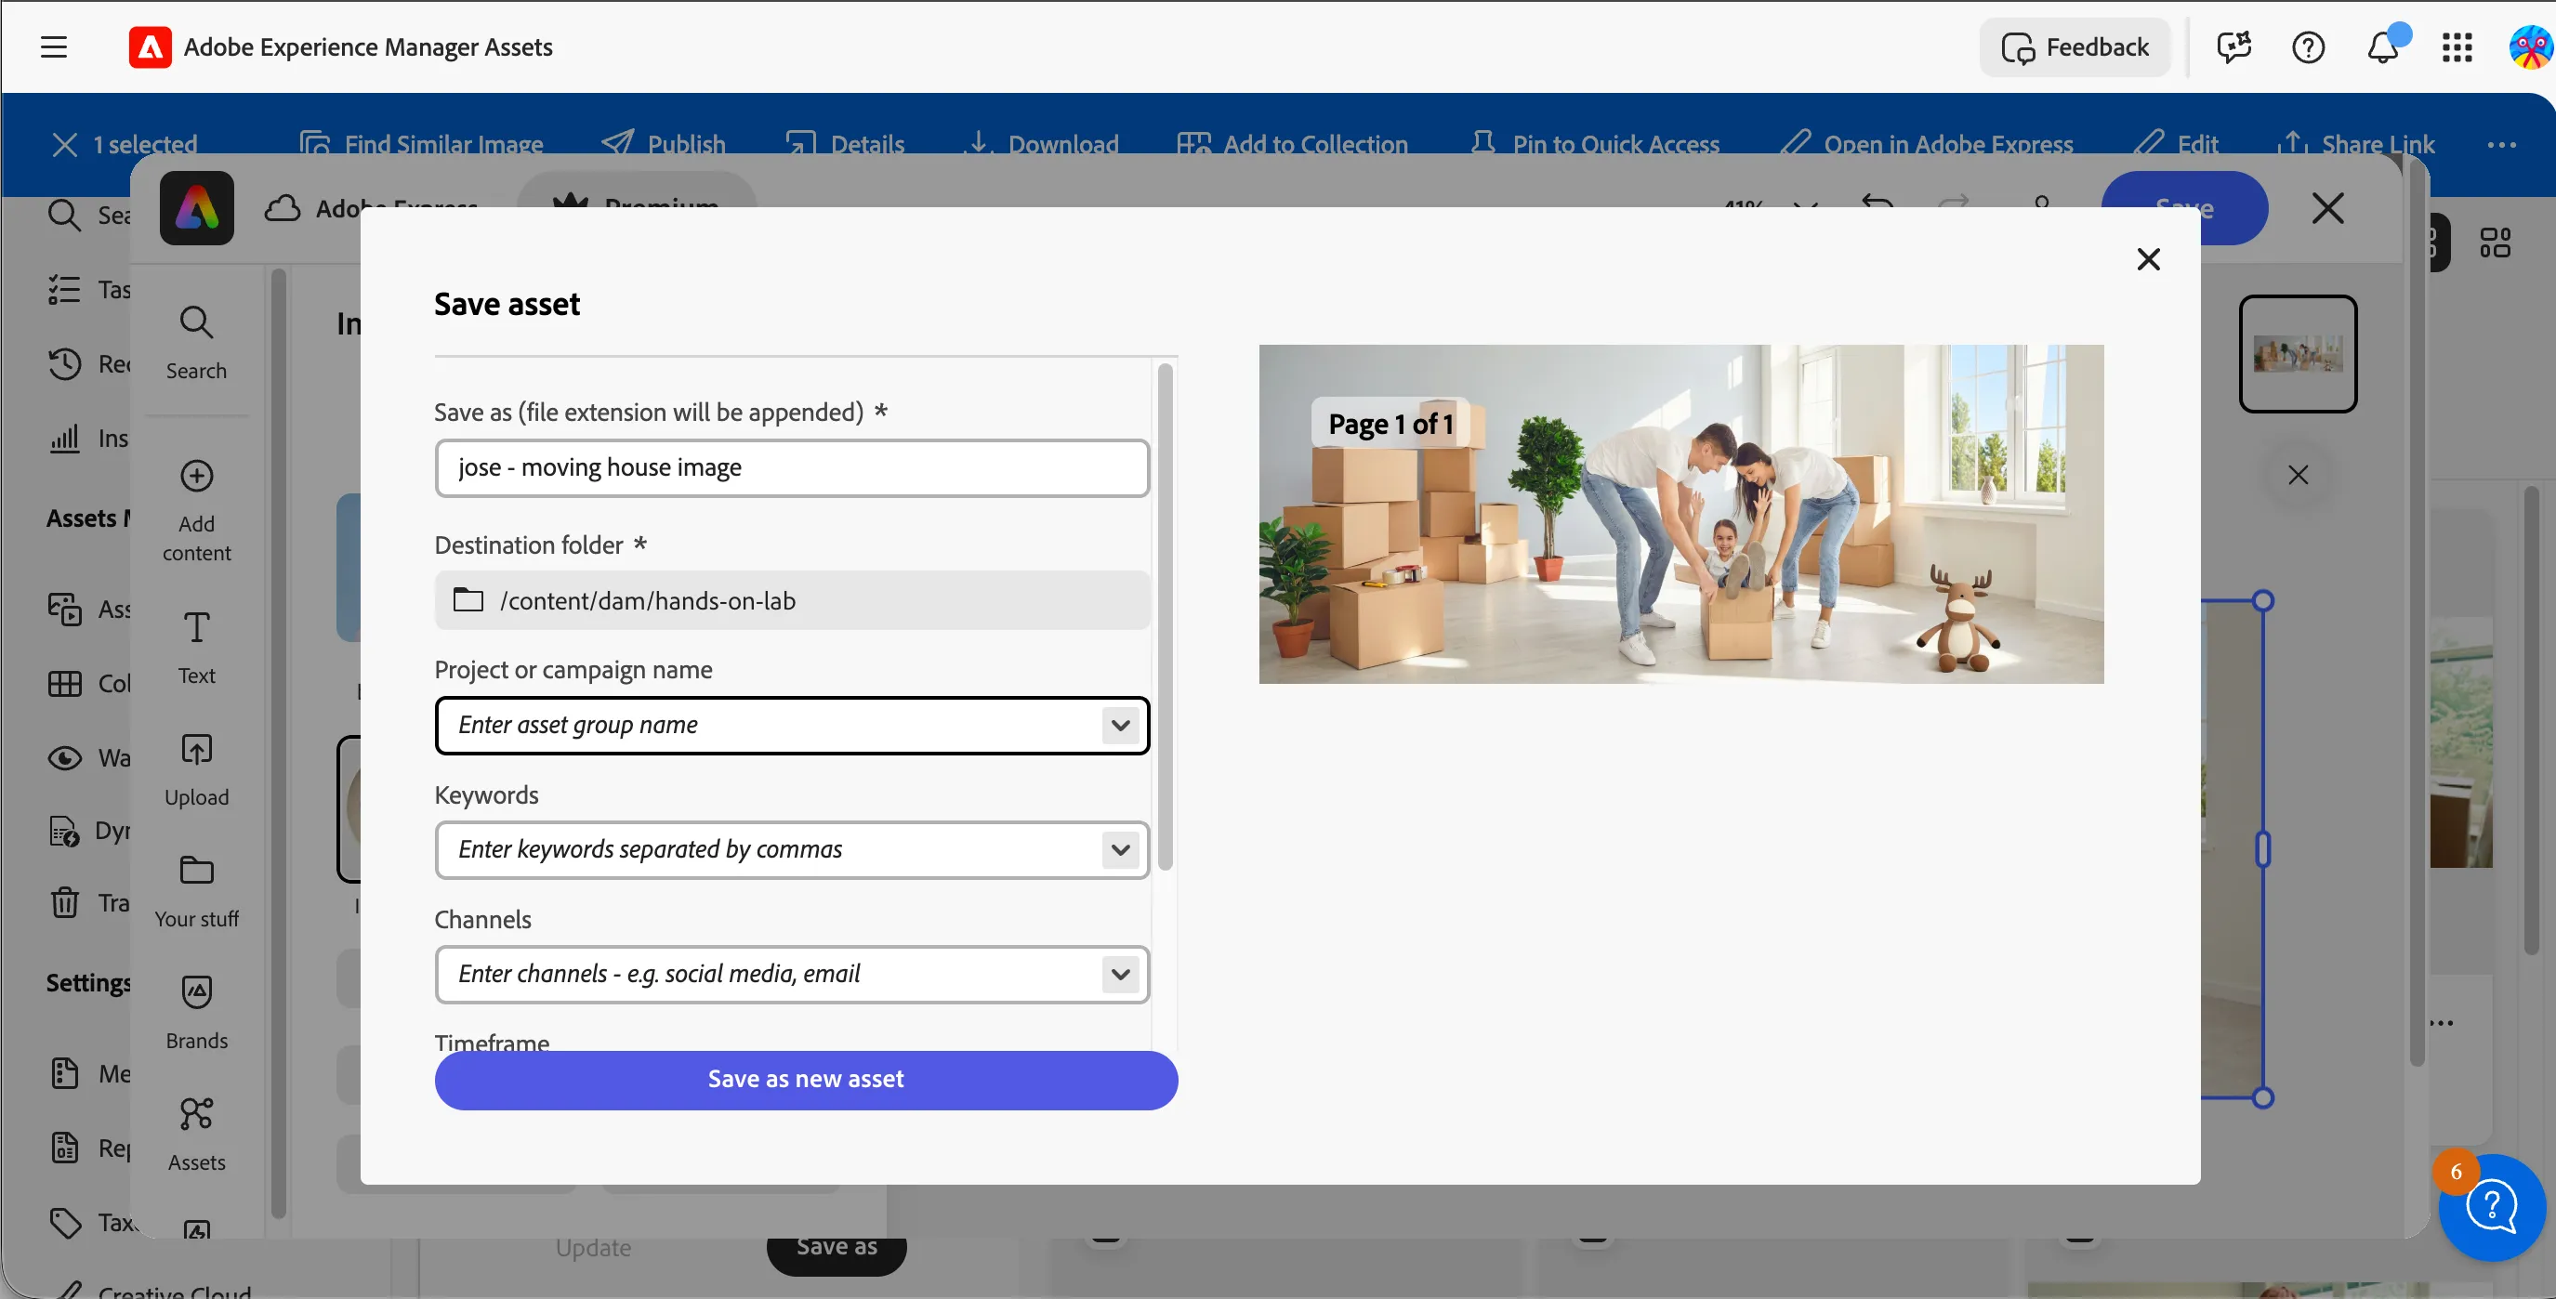The width and height of the screenshot is (2556, 1299).
Task: Click Save as new asset button
Action: coord(806,1079)
